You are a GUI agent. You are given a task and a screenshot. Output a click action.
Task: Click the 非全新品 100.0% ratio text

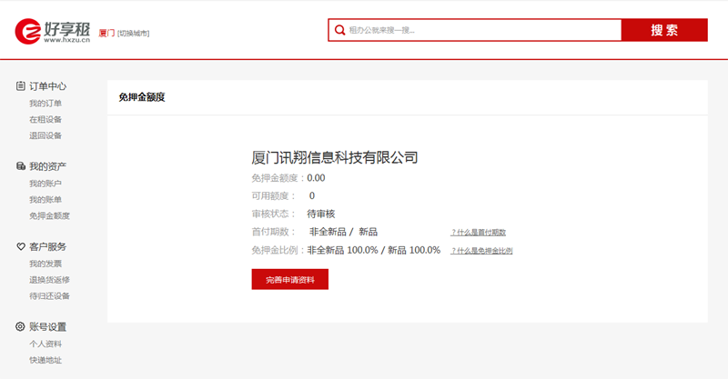pos(343,251)
